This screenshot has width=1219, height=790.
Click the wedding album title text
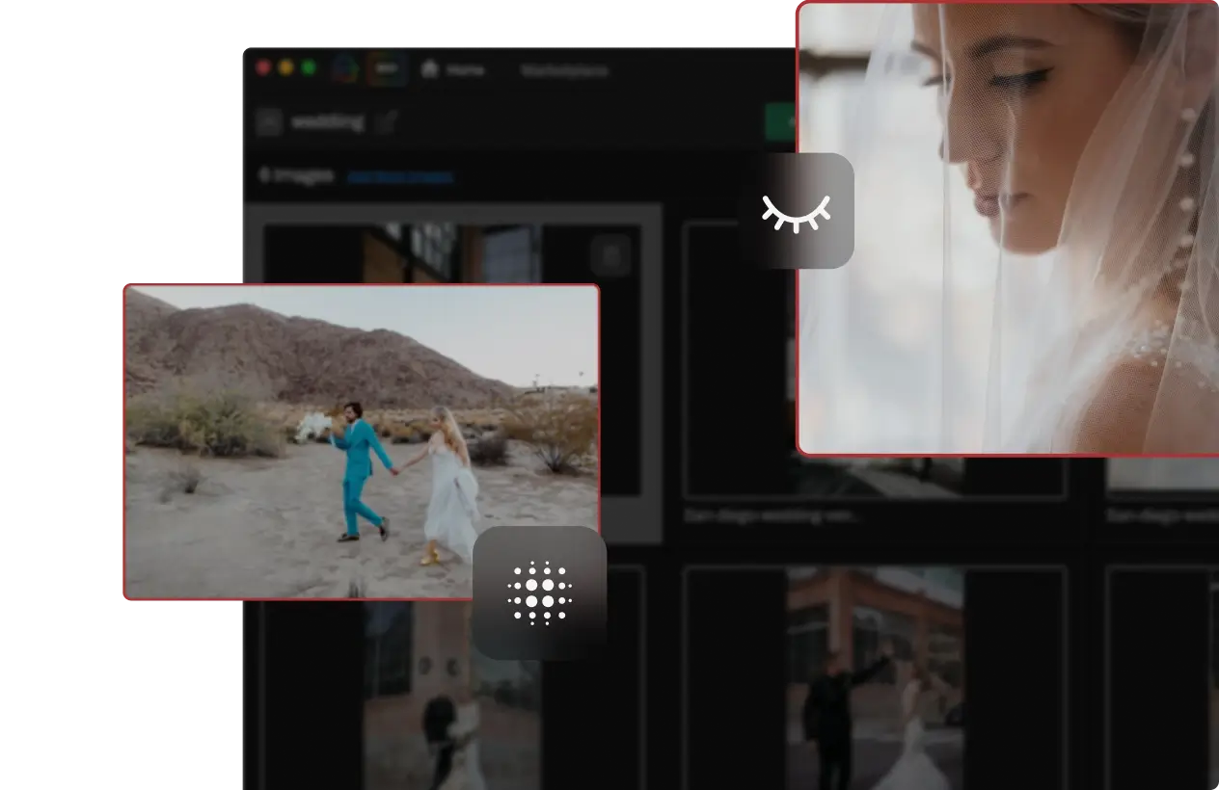(327, 122)
